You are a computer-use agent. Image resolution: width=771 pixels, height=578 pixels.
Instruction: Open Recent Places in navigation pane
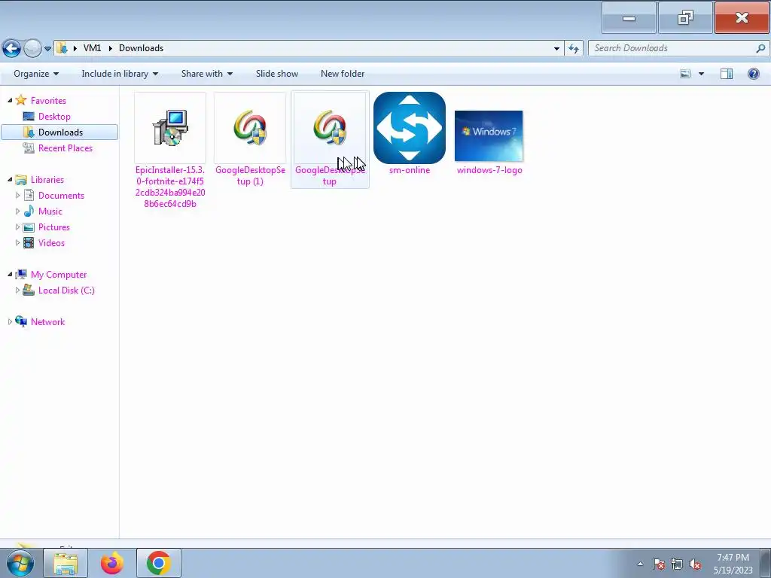coord(66,148)
